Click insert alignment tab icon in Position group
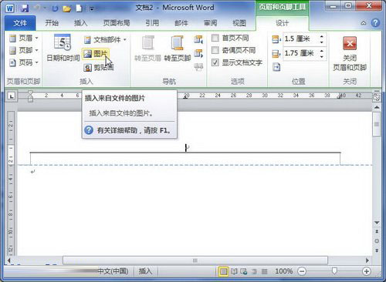 pos(276,67)
